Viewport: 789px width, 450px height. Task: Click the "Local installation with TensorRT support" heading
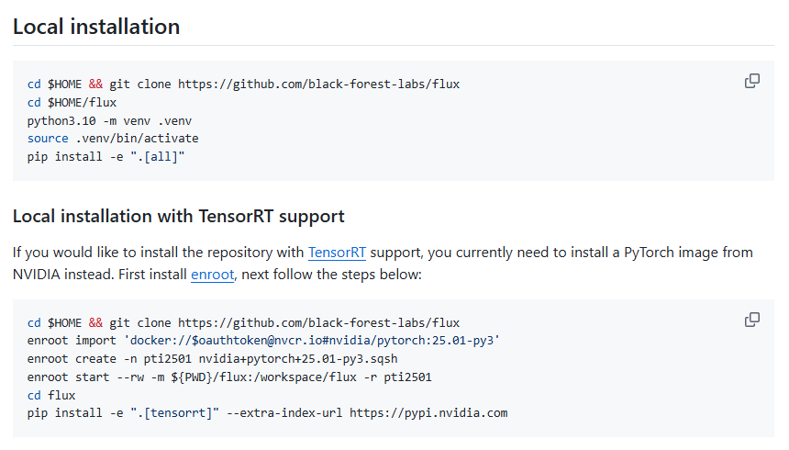click(x=178, y=217)
